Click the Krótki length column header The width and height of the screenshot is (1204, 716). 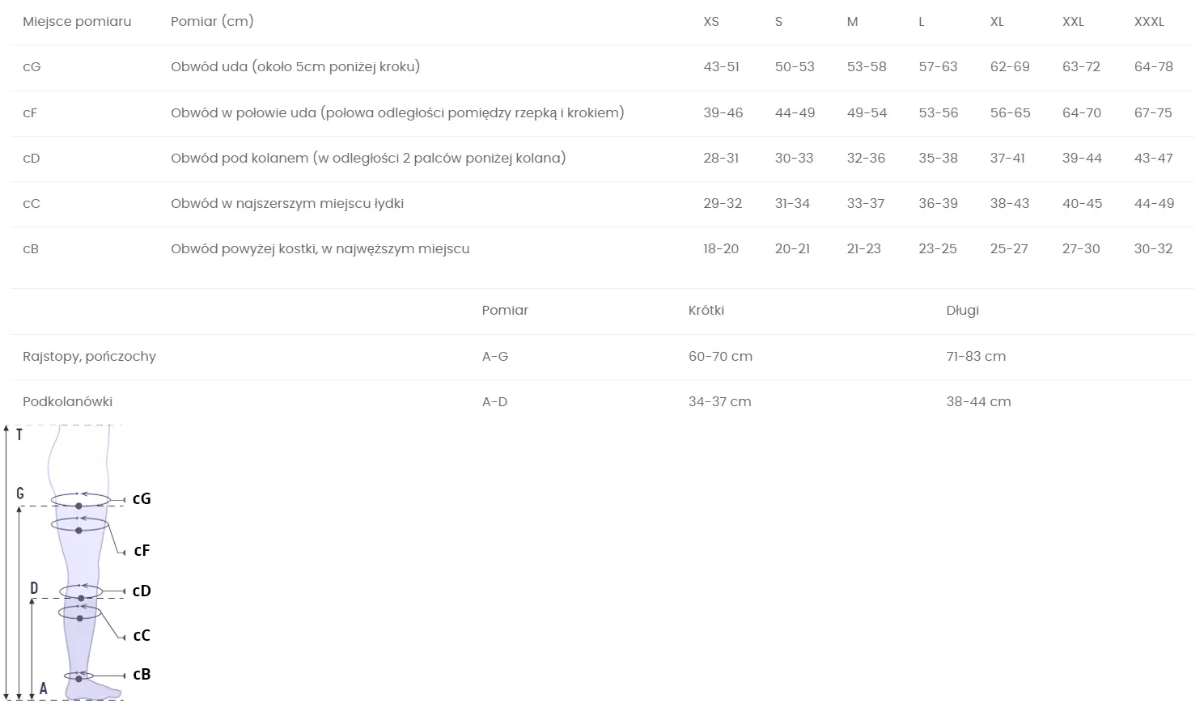pos(706,311)
